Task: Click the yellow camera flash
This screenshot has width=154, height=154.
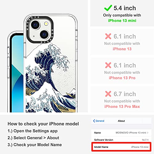Action: [x=46, y=24]
